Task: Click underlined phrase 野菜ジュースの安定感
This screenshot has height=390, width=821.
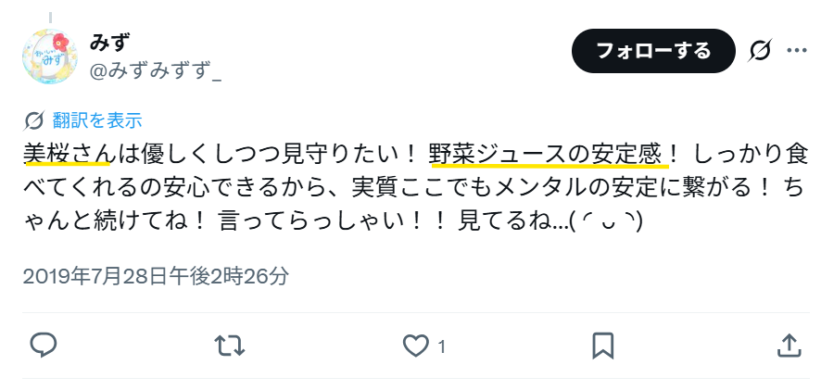Action: click(549, 155)
